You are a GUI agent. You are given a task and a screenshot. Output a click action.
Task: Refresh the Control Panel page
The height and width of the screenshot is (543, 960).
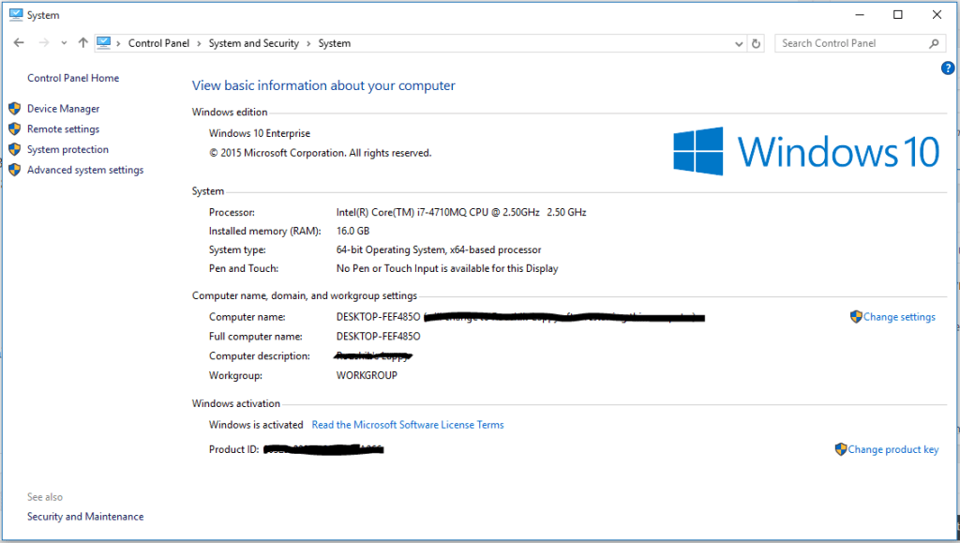757,43
